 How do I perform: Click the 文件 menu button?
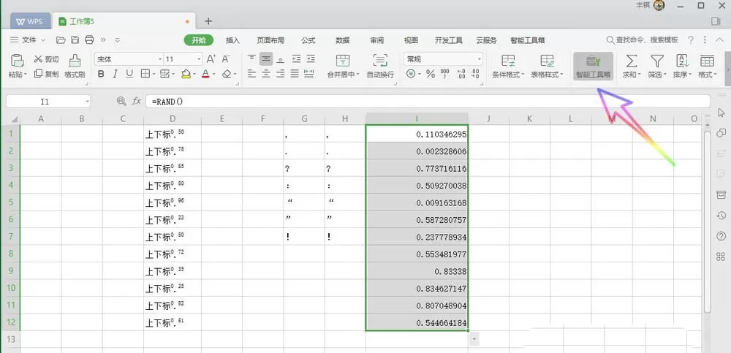click(28, 40)
